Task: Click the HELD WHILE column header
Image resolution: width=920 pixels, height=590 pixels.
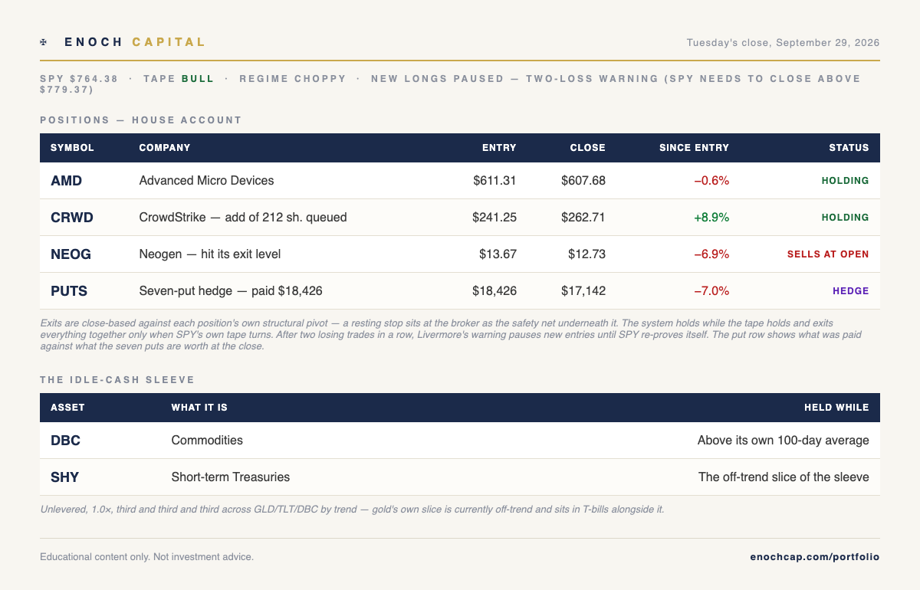Action: pyautogui.click(x=836, y=408)
